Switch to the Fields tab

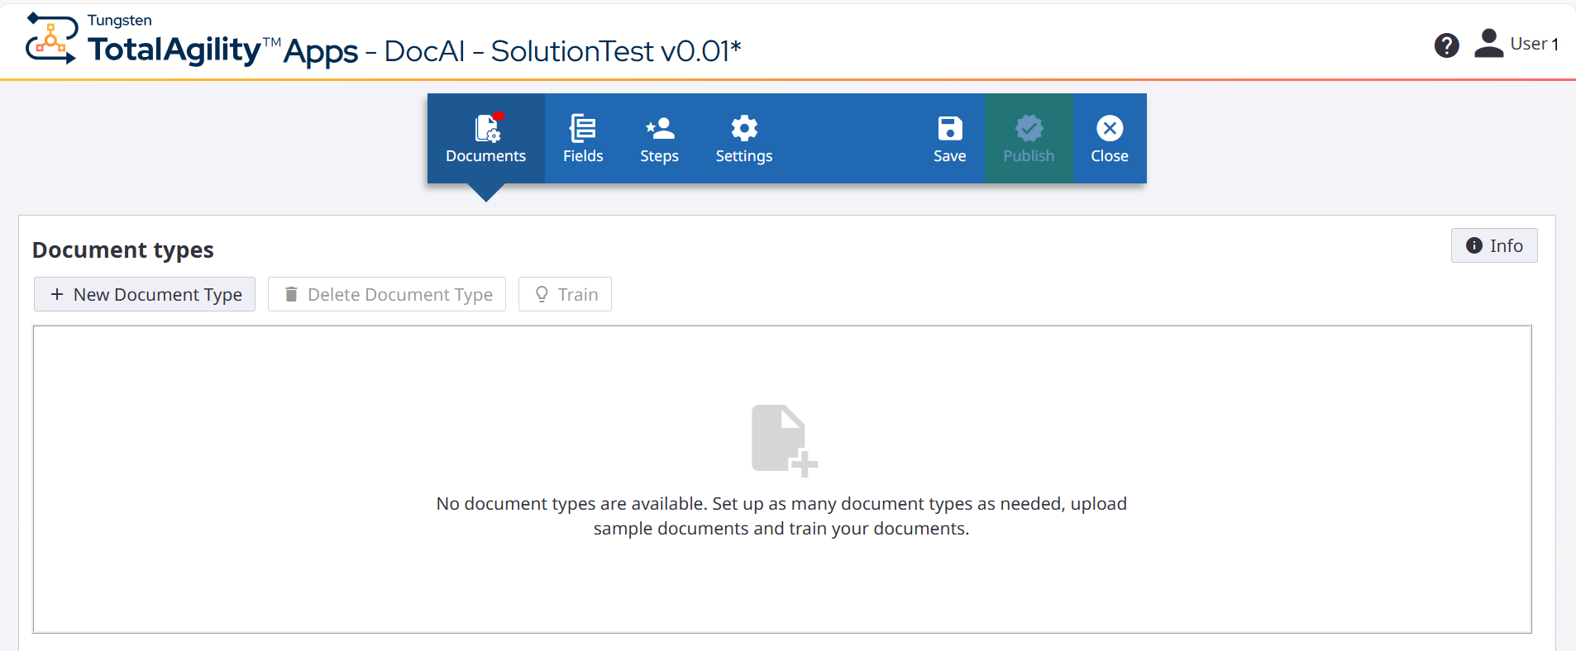point(583,139)
